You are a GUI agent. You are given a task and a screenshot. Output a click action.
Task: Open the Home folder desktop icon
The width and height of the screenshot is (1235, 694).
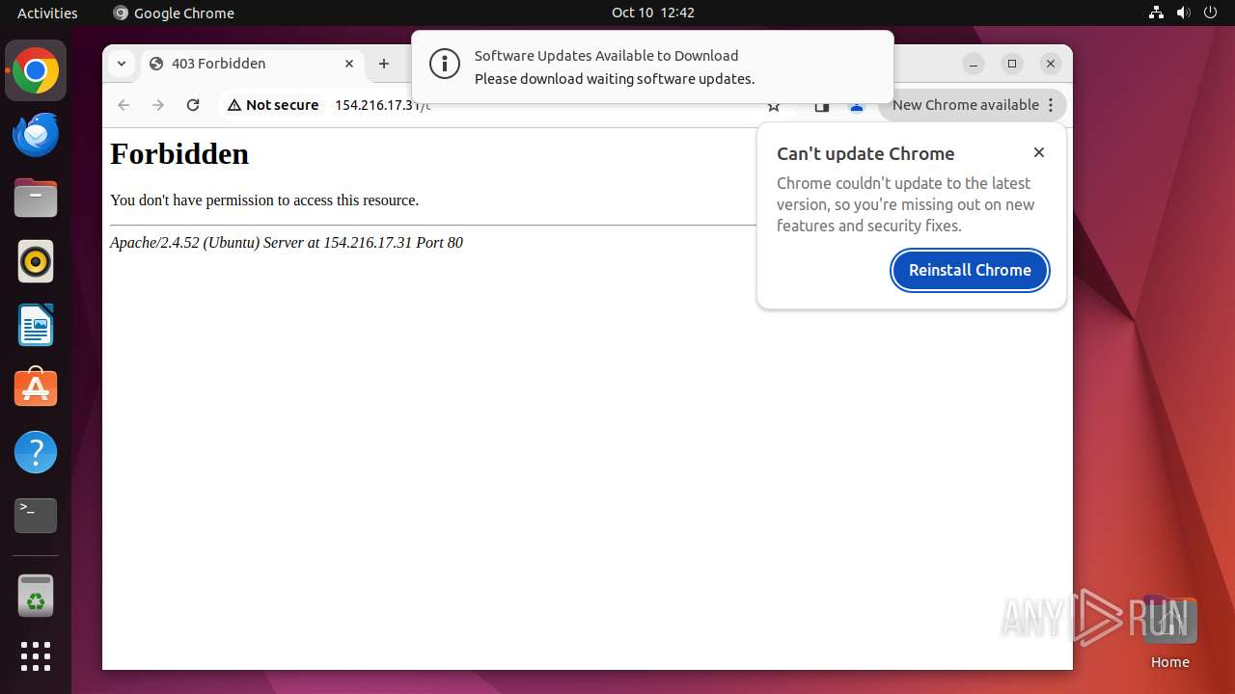pos(1169,632)
